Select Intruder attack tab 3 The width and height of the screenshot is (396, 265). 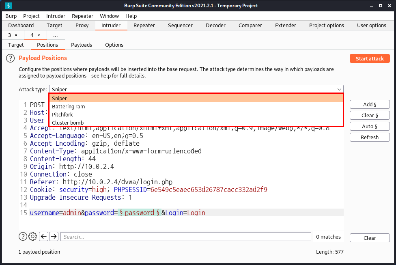pos(10,35)
